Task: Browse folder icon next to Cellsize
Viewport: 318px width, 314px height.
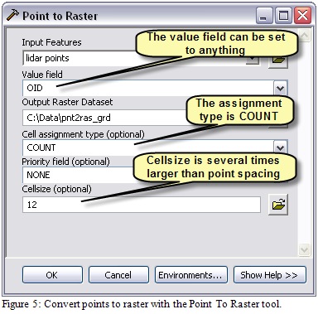Action: point(278,205)
